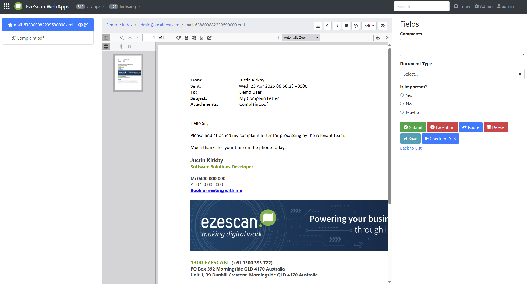The image size is (527, 284).
Task: Click the download document icon
Action: [318, 26]
